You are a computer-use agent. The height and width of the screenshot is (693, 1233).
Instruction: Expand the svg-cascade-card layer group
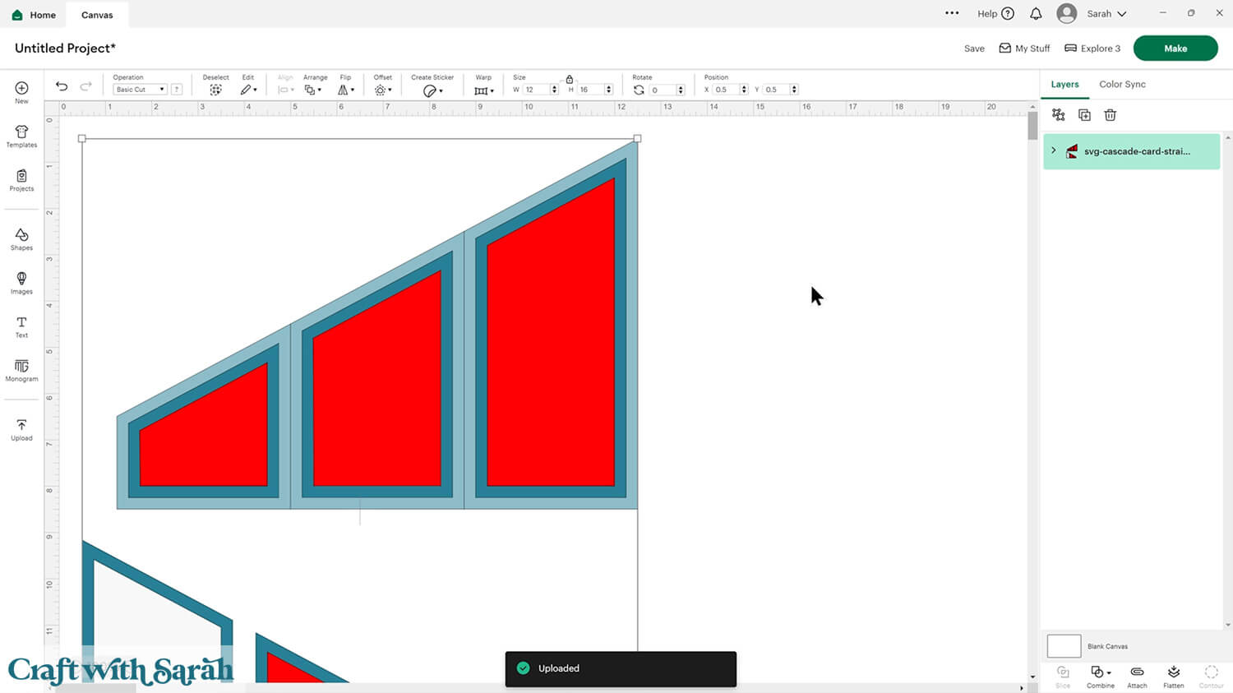[1054, 150]
